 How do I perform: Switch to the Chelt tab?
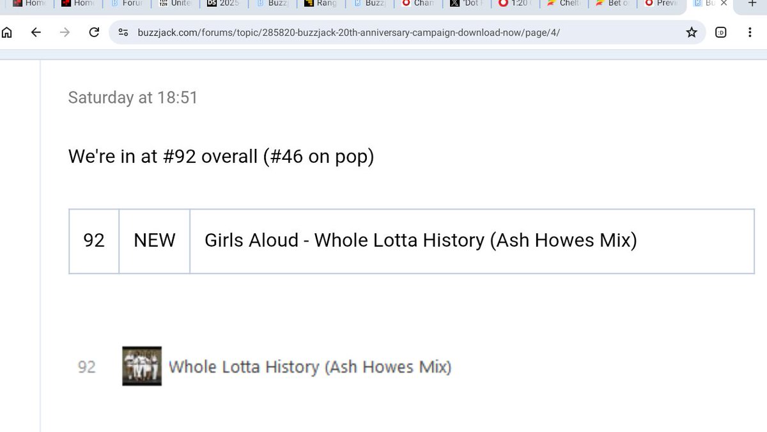tap(564, 3)
